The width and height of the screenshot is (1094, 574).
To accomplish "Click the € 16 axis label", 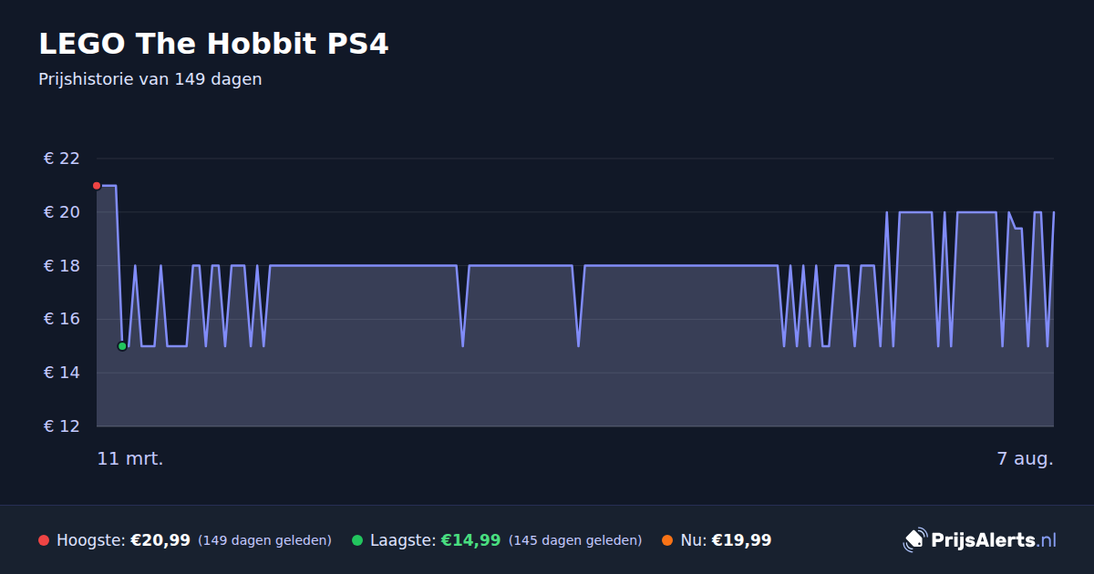I will pyautogui.click(x=62, y=319).
